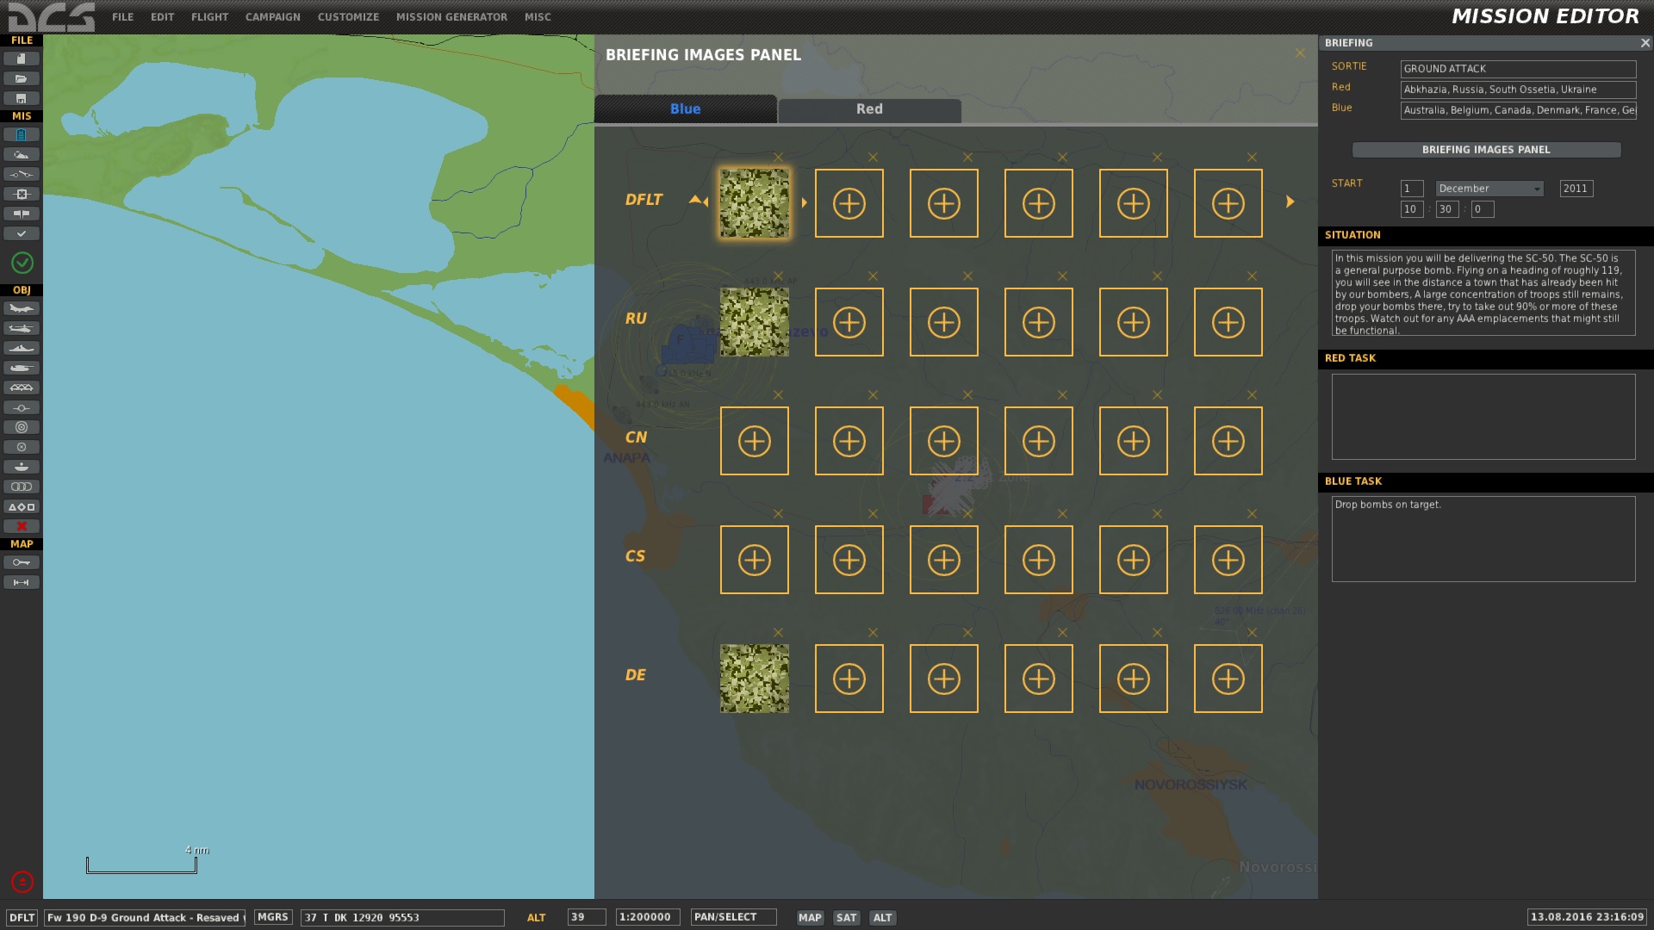Select the helicopter group object tool

click(22, 328)
